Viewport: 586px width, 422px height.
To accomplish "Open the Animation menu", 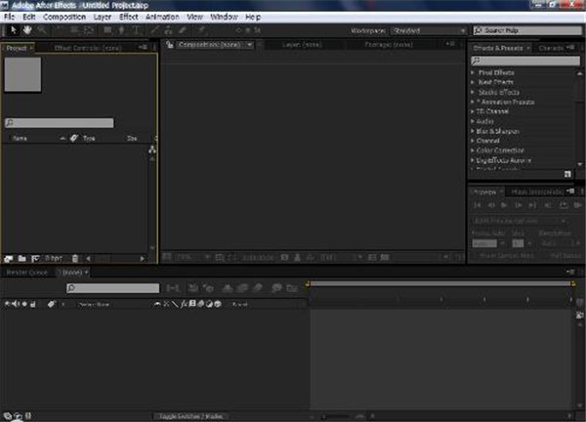I will point(161,18).
